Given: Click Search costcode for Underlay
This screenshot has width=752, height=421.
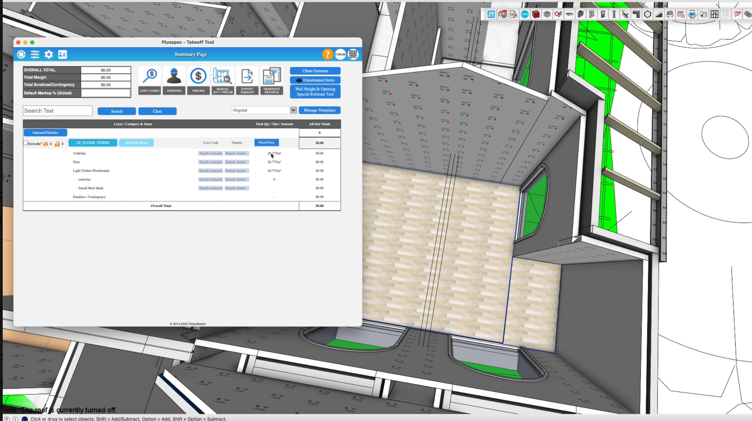Looking at the screenshot, I should (x=210, y=153).
